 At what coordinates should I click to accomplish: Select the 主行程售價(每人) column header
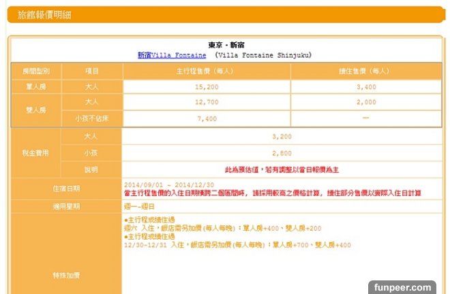tap(206, 70)
